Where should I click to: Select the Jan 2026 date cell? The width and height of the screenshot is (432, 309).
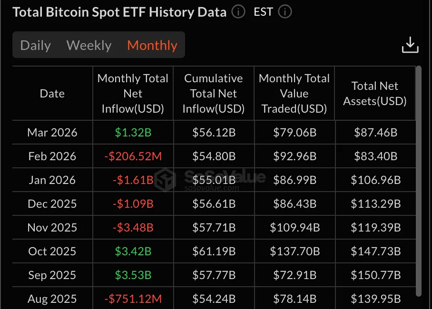[52, 180]
